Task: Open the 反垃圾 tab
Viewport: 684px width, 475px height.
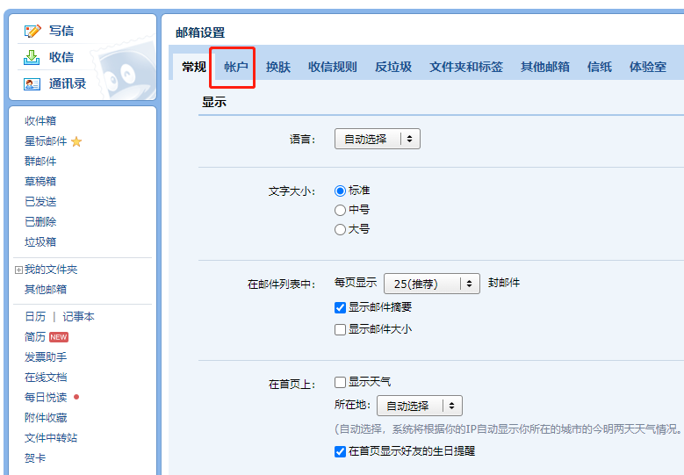Action: point(393,67)
